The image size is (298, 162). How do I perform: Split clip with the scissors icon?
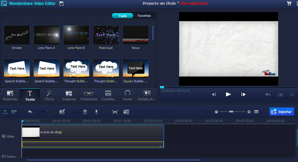click(74, 112)
